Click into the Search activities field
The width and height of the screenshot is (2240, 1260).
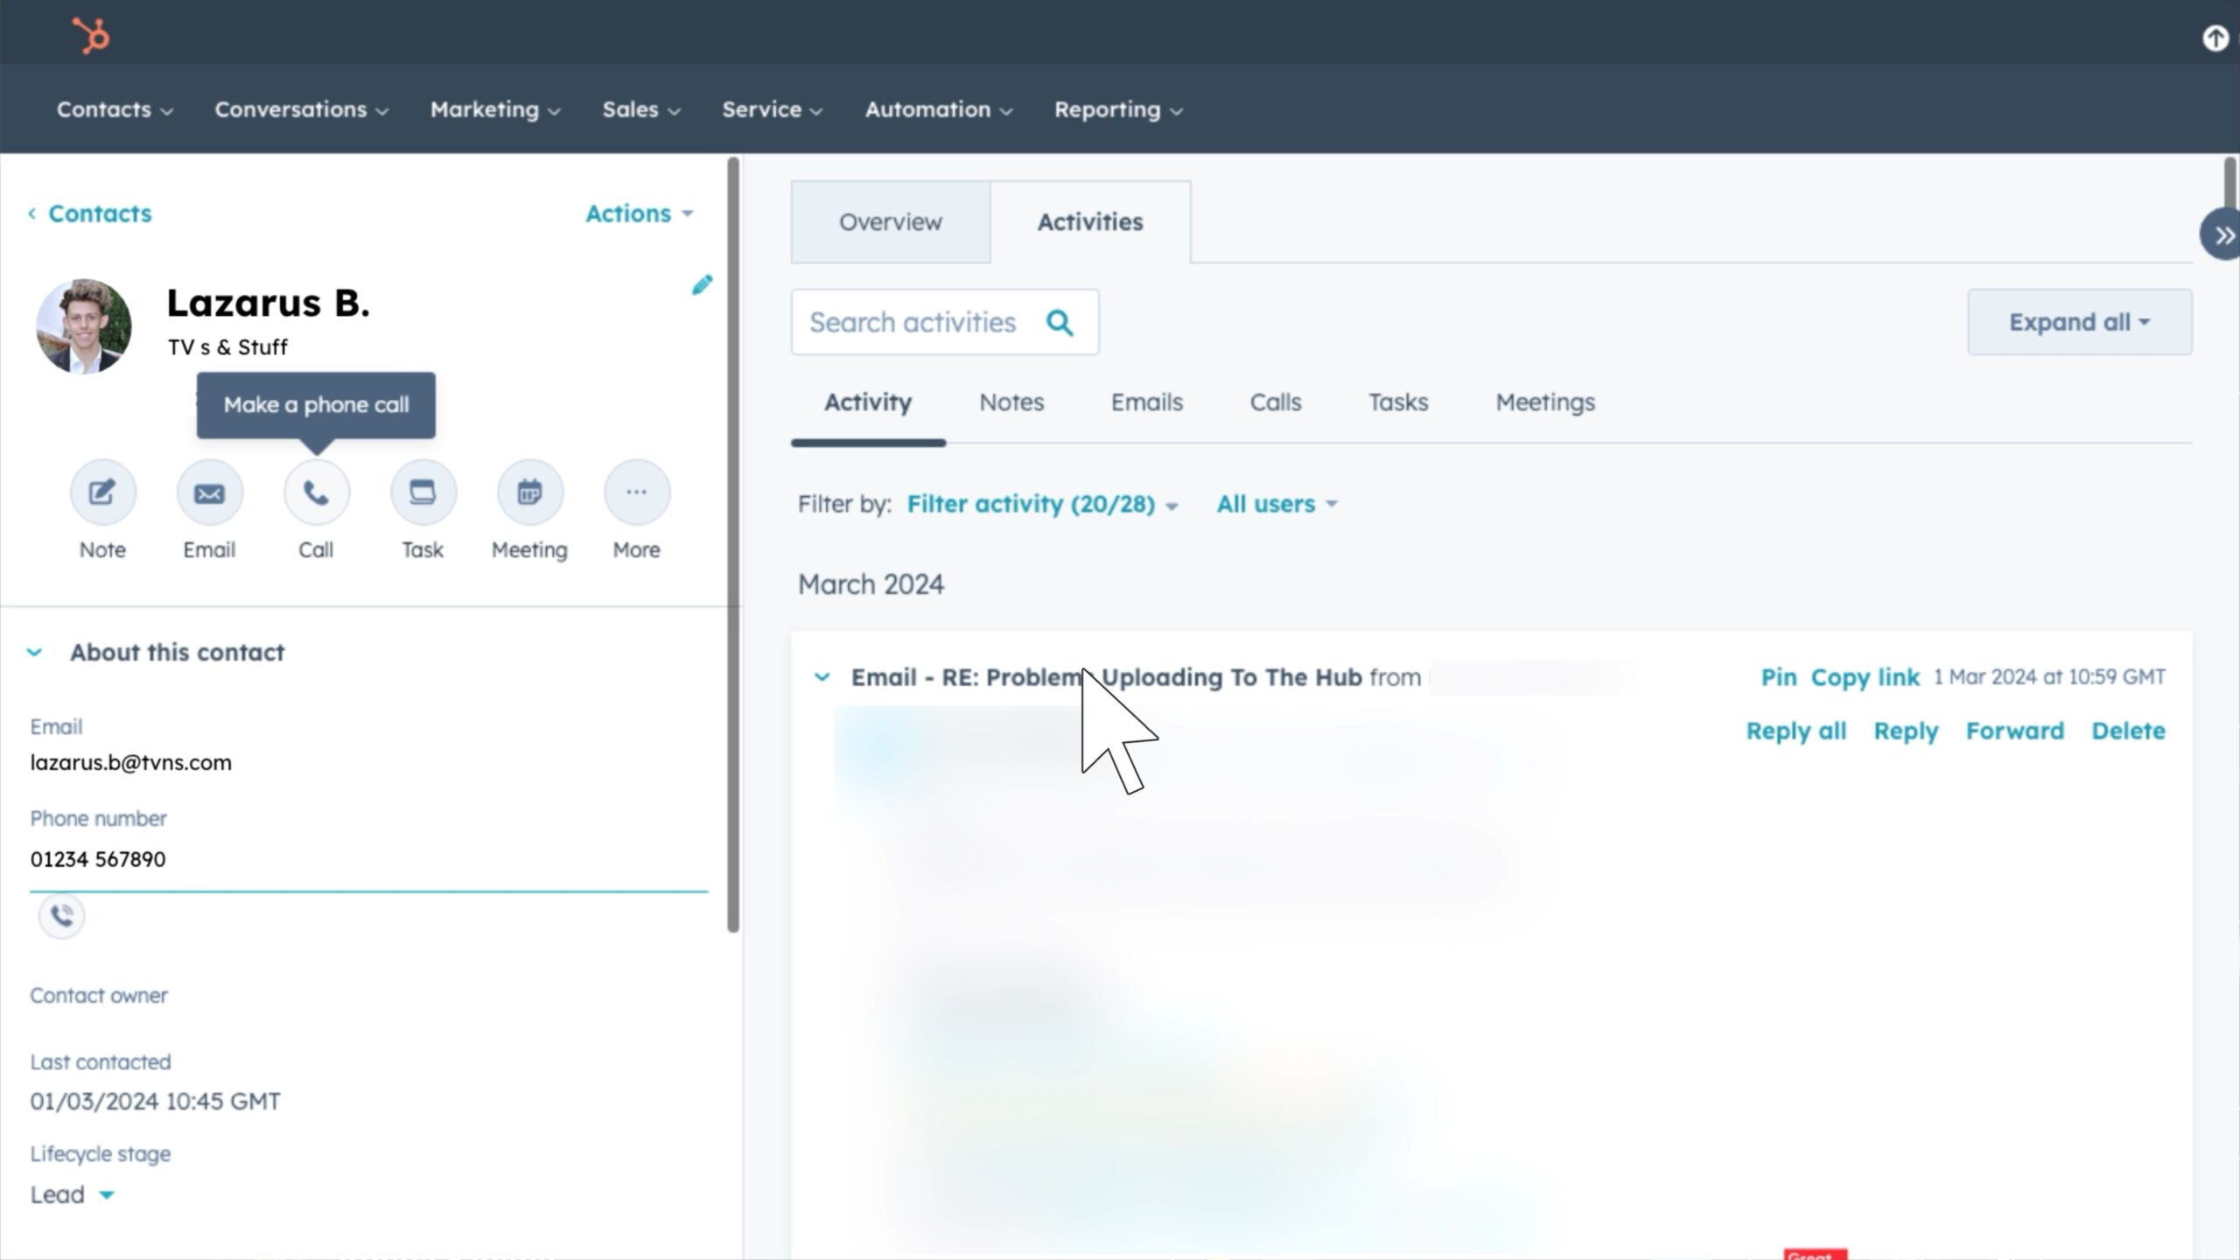coord(913,323)
